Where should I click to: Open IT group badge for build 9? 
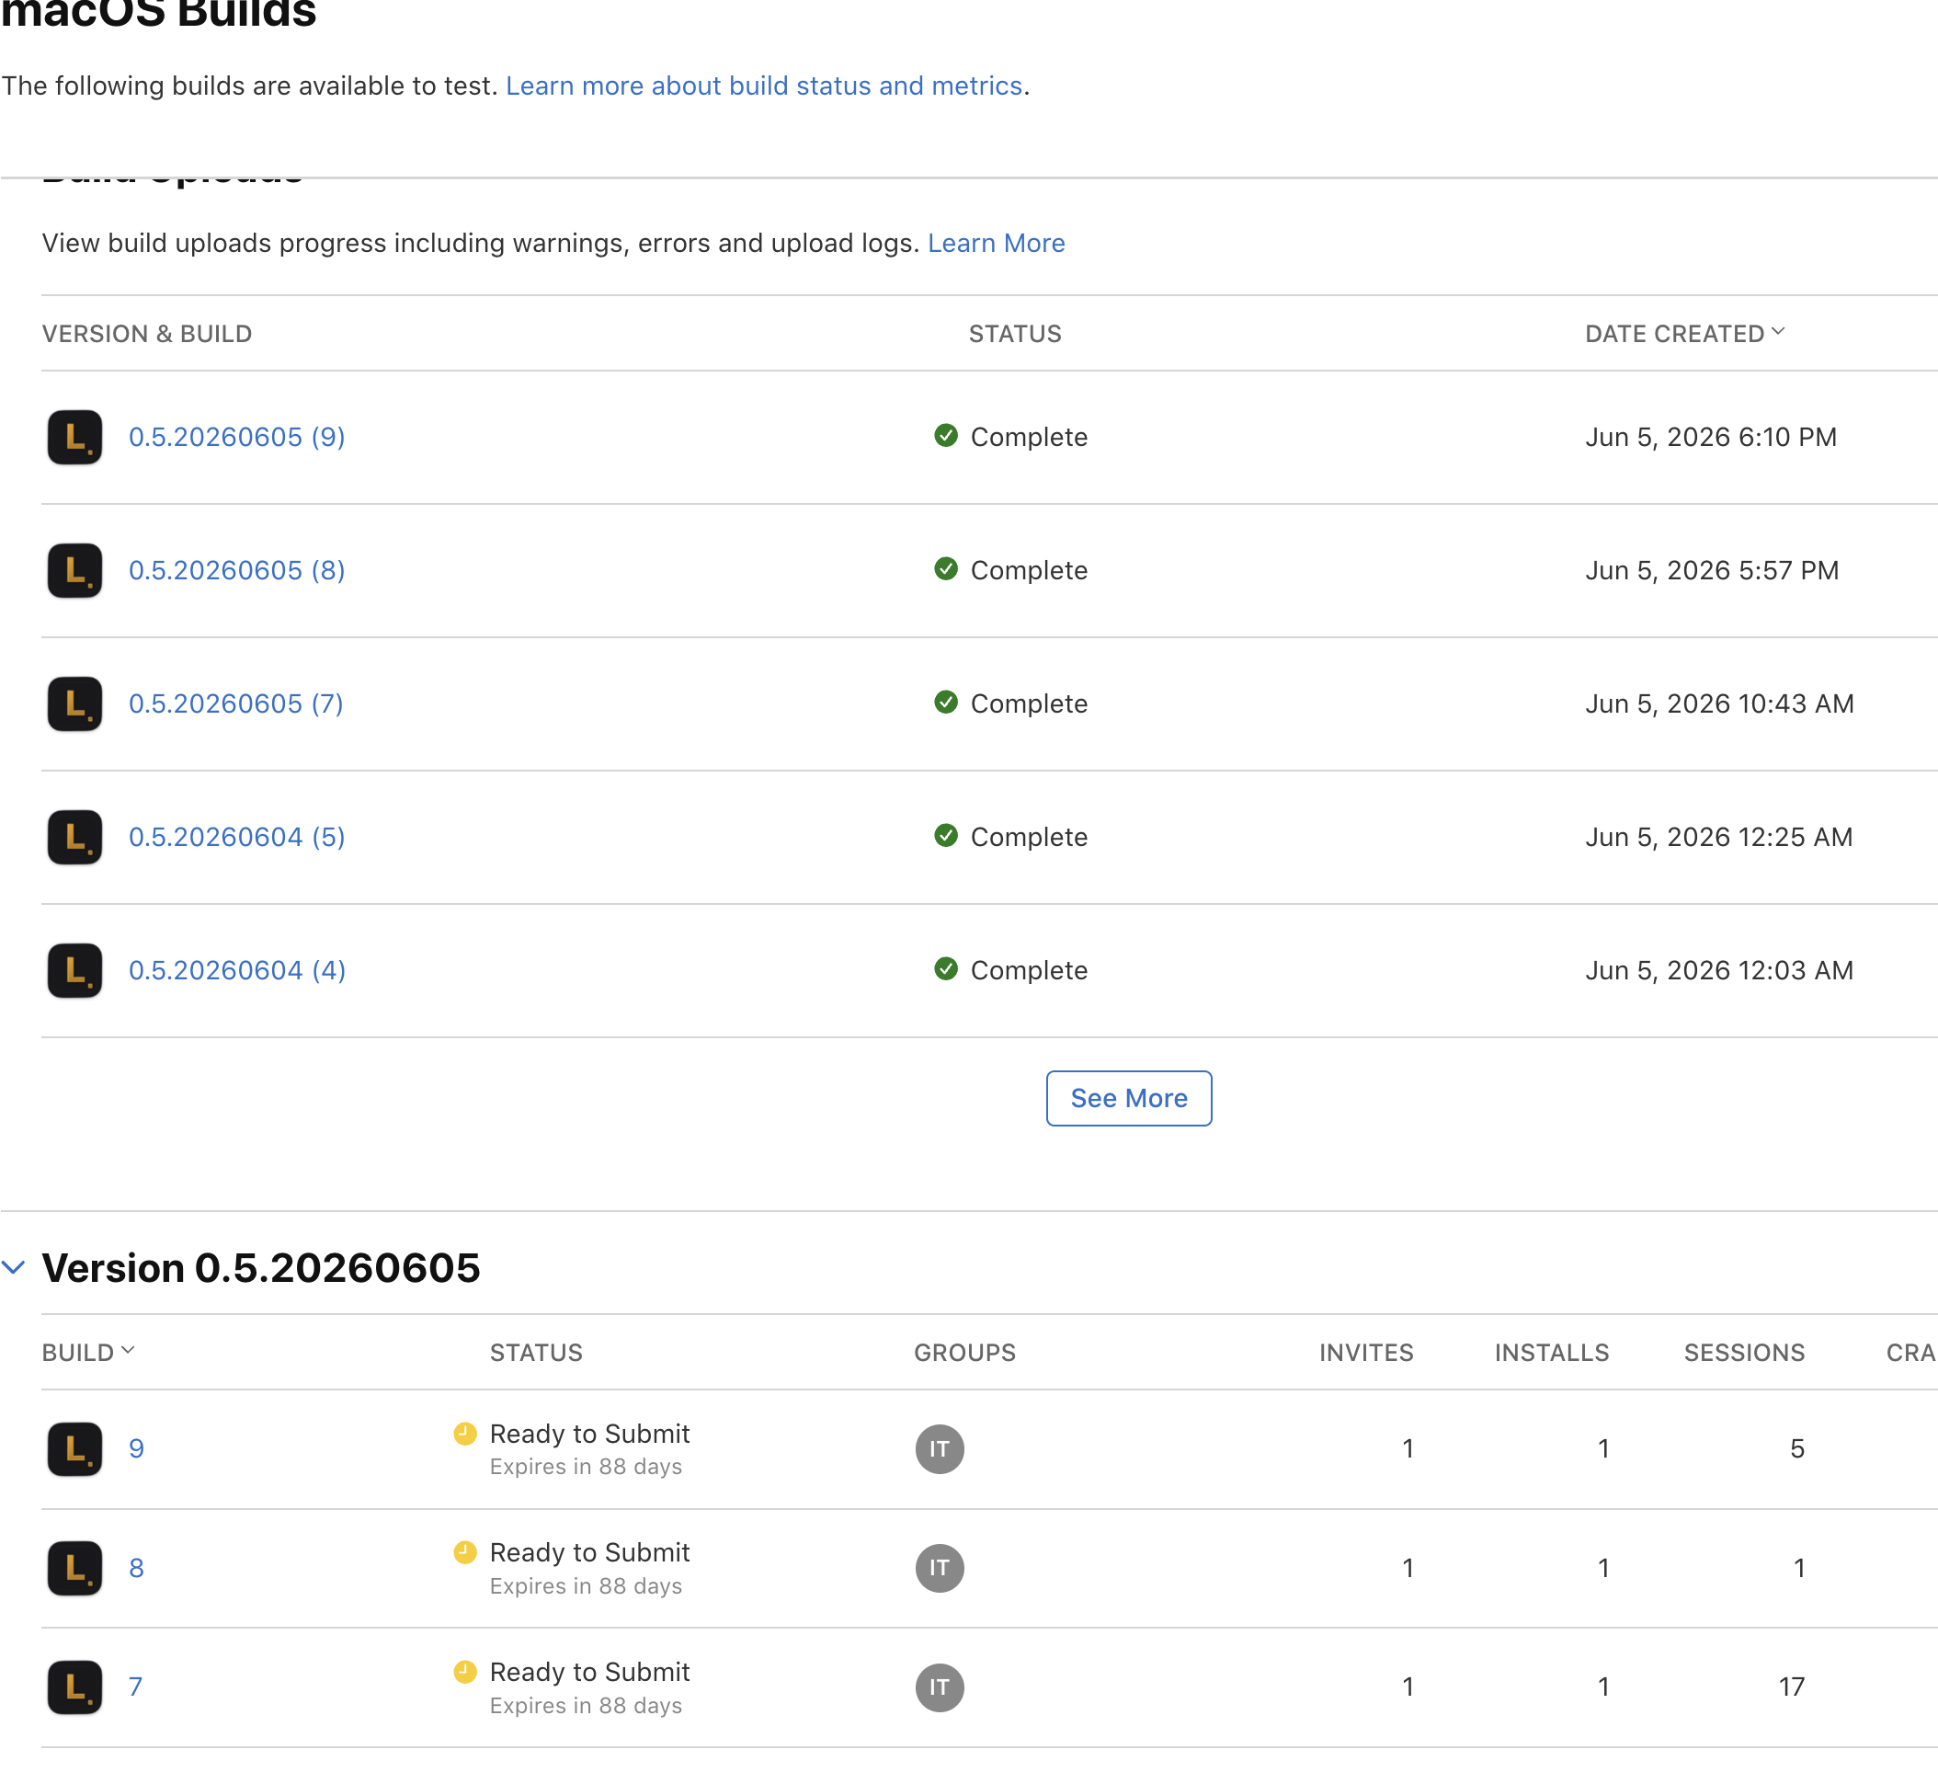(940, 1449)
